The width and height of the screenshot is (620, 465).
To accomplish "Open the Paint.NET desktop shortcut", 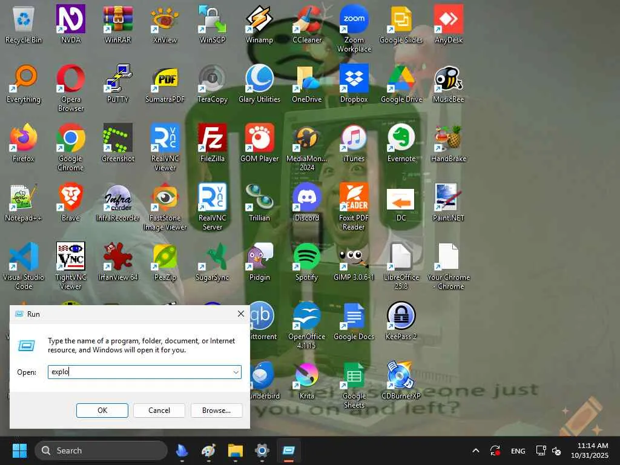I will [449, 202].
